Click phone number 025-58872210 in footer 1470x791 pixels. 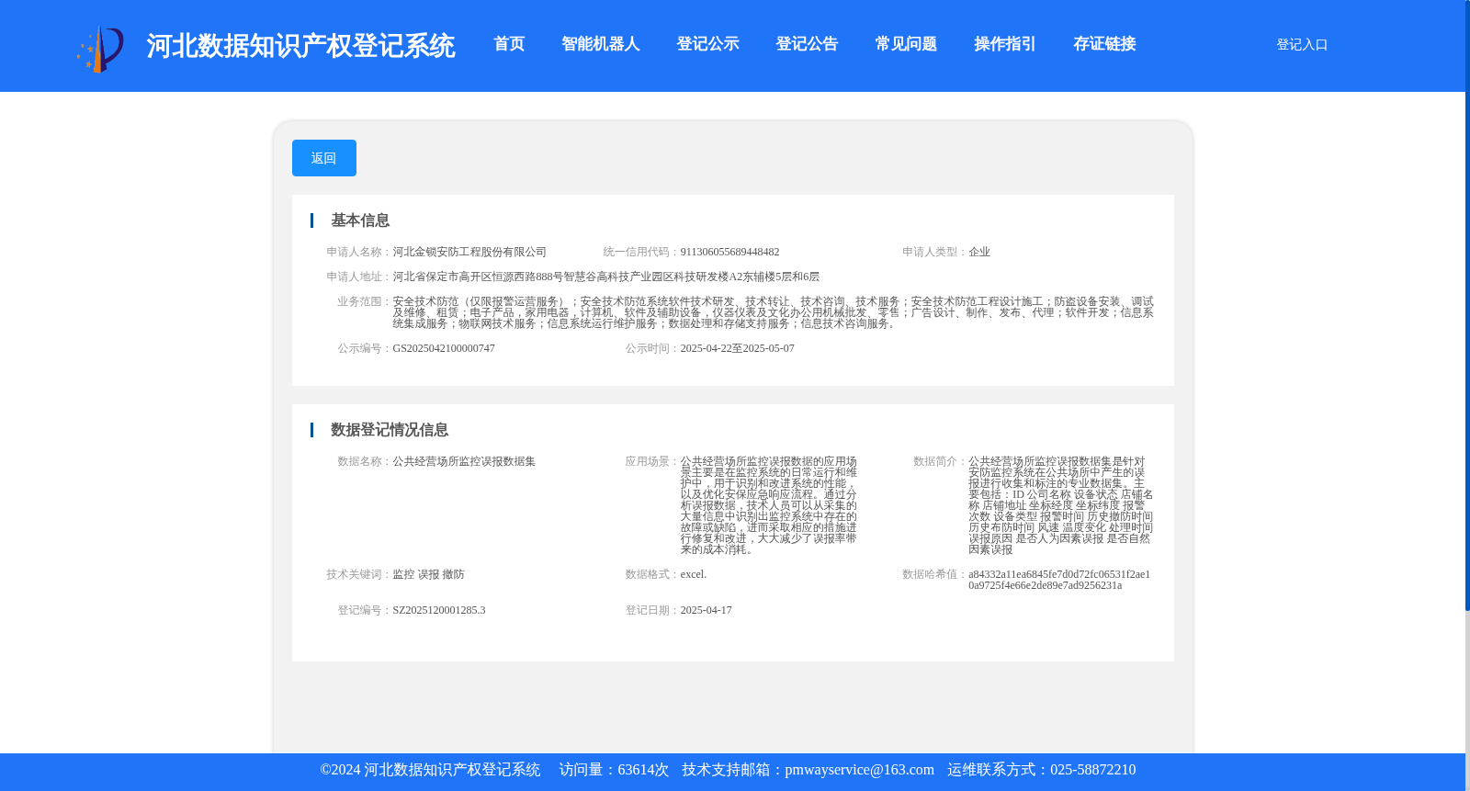pyautogui.click(x=1092, y=770)
